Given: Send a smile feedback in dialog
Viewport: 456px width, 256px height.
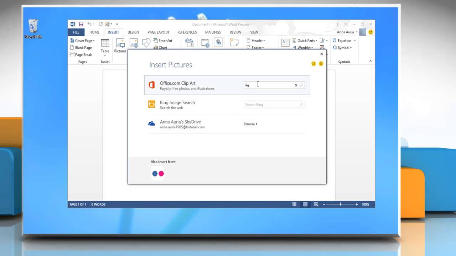Looking at the screenshot, I should tap(313, 64).
